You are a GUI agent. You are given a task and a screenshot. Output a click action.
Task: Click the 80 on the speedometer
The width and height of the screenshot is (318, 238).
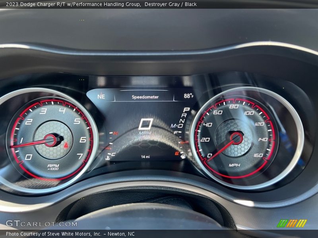234,106
